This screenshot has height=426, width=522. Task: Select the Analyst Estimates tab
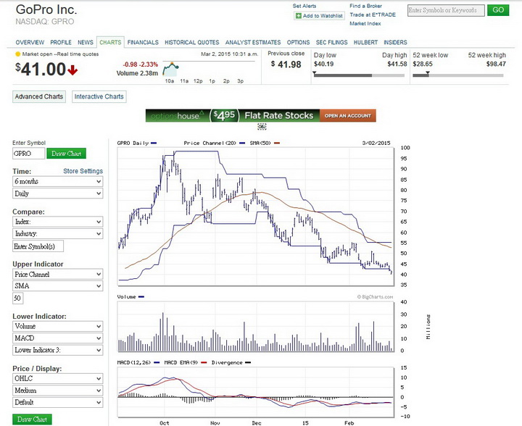click(x=252, y=43)
